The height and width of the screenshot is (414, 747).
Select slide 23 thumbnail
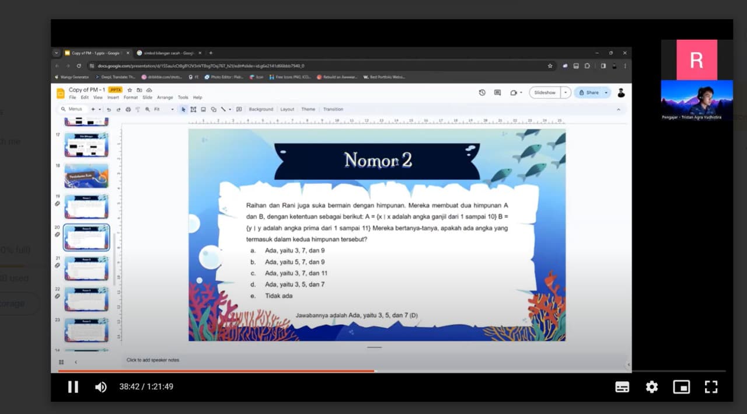[x=86, y=330]
